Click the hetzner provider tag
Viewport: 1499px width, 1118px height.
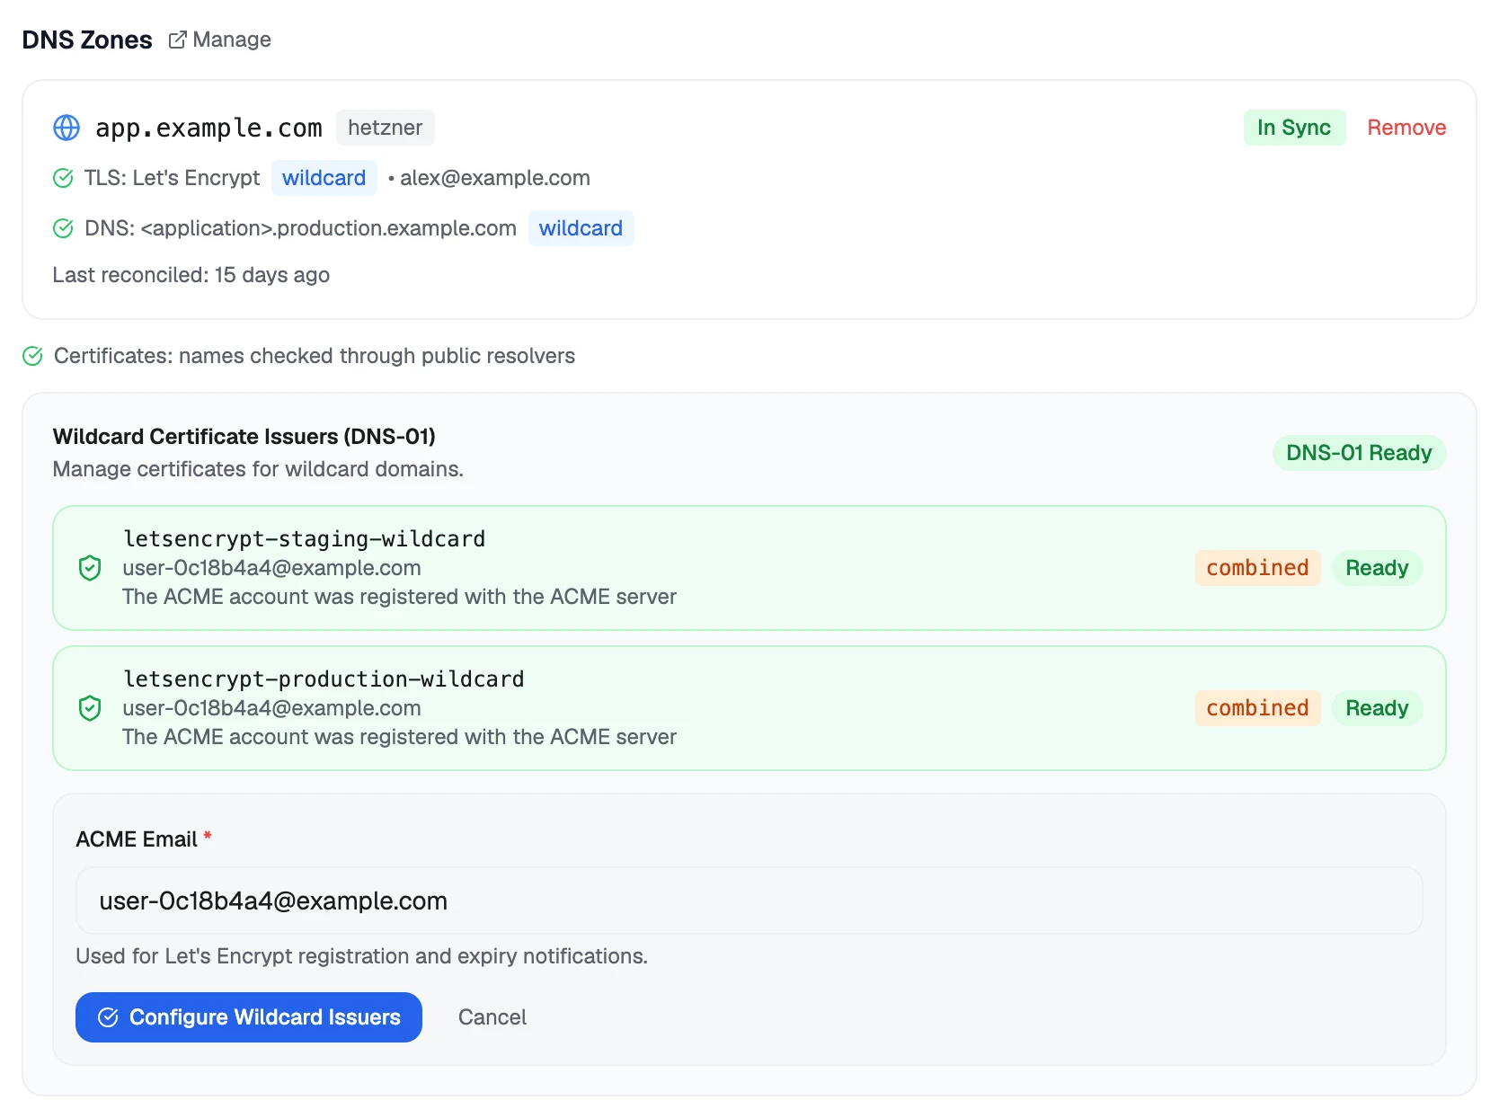[x=386, y=128]
